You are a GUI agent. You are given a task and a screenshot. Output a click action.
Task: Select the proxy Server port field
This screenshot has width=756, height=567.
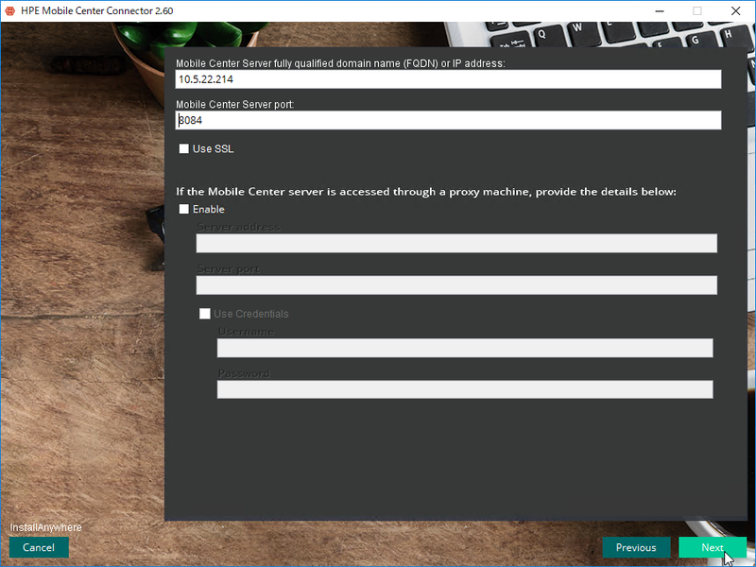[456, 285]
